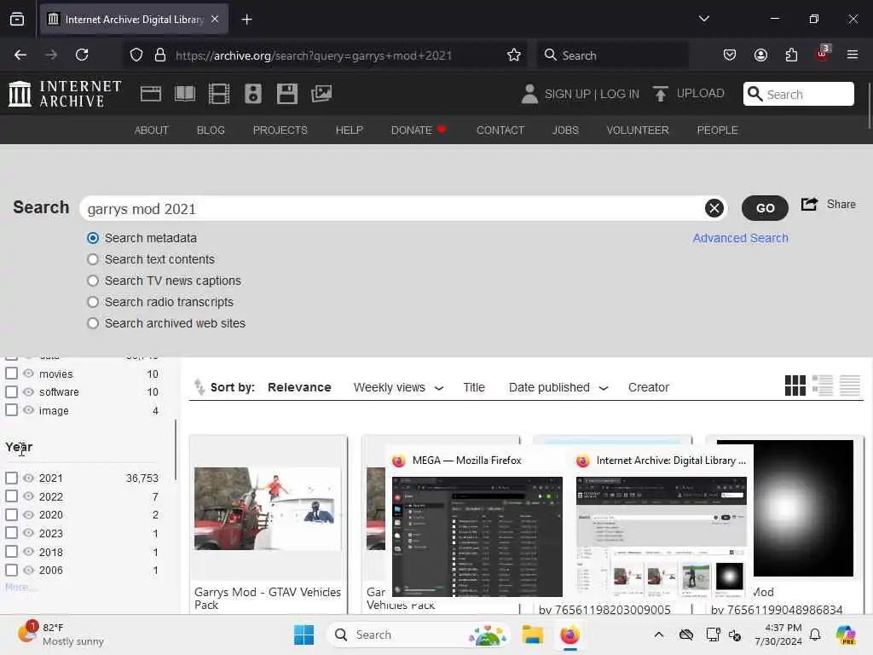The height and width of the screenshot is (655, 873).
Task: Show more year filter options
Action: click(x=20, y=587)
